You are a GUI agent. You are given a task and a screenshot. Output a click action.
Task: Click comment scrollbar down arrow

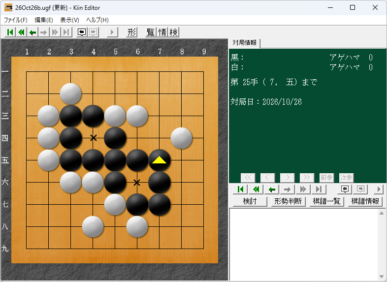pyautogui.click(x=382, y=277)
